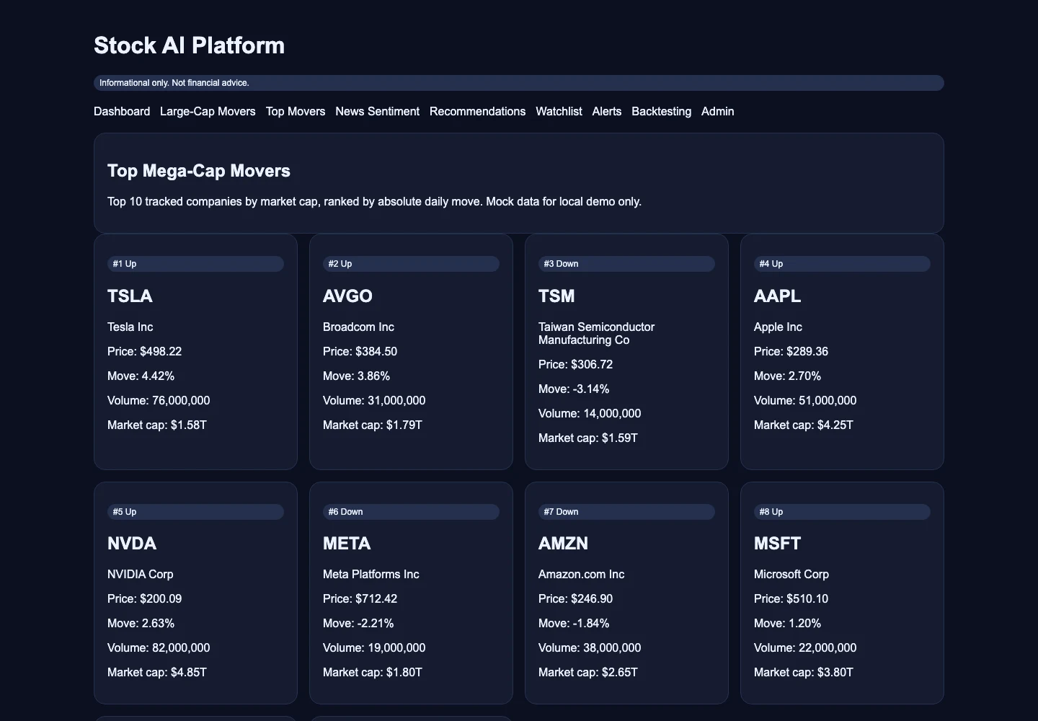Open the Watchlist link
Screen dimensions: 1038x721
coord(559,111)
